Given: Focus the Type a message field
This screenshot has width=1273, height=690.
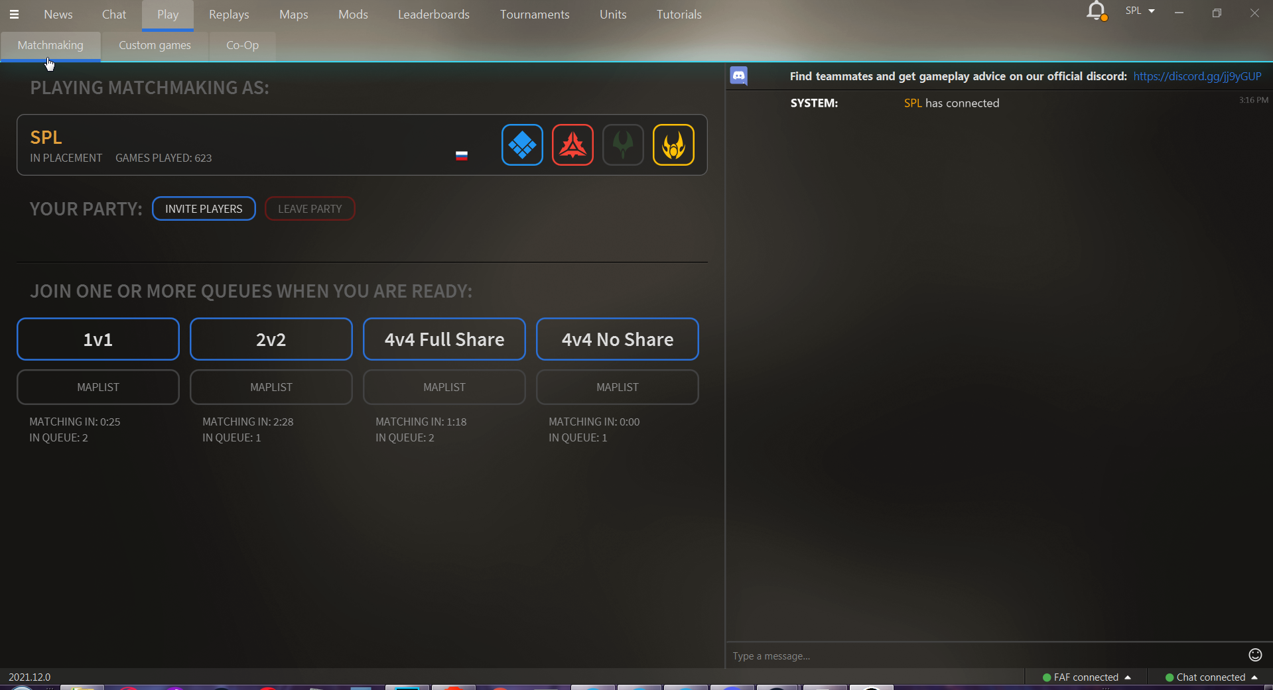Looking at the screenshot, I should point(985,656).
